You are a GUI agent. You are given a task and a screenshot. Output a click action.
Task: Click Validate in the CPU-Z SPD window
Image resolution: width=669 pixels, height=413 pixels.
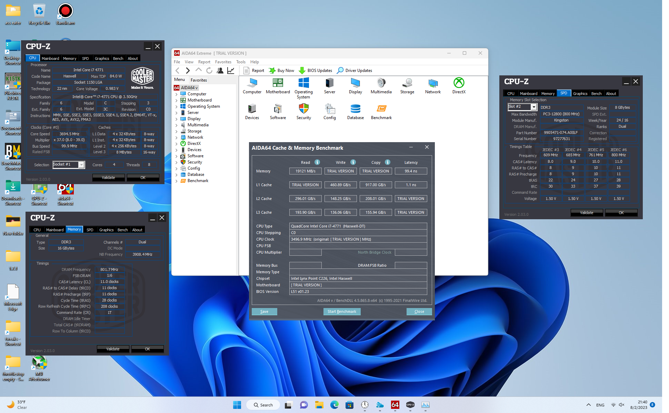[587, 213]
